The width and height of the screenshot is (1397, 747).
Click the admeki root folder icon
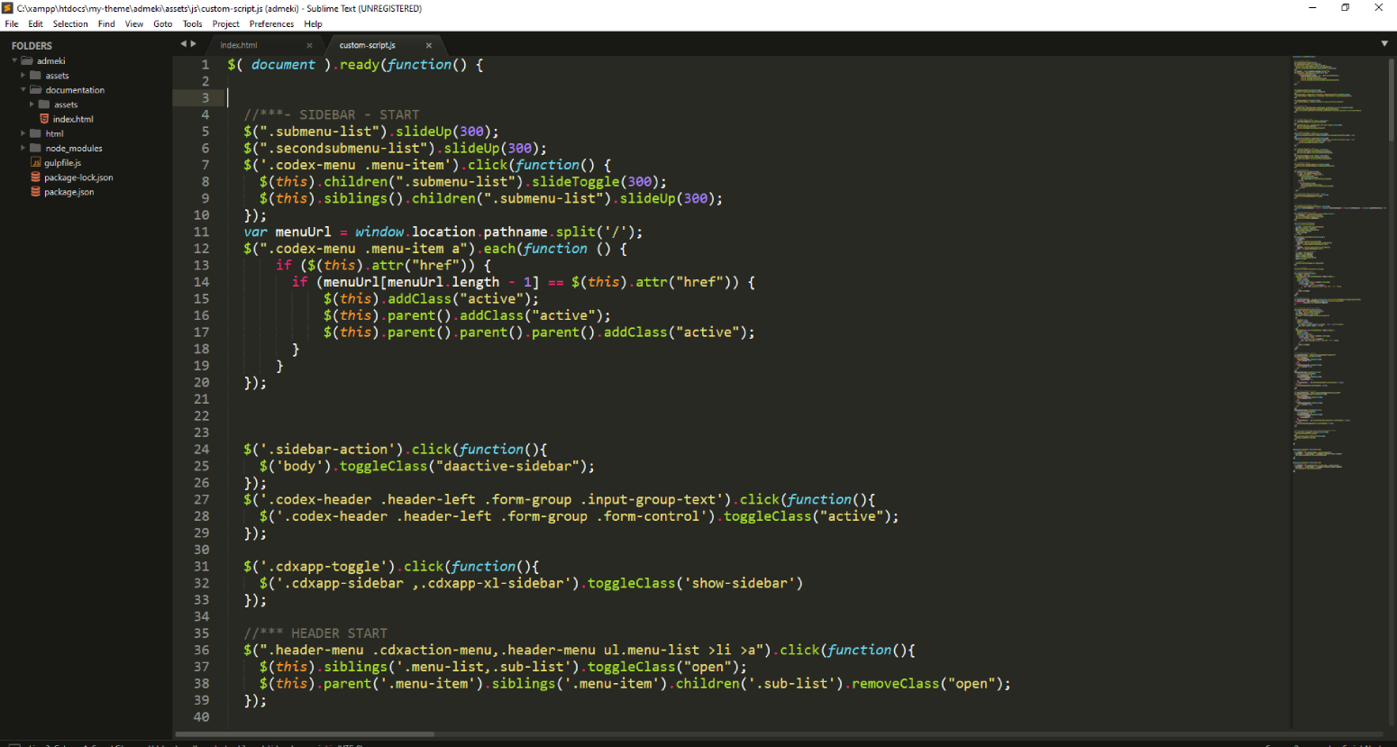coord(27,61)
